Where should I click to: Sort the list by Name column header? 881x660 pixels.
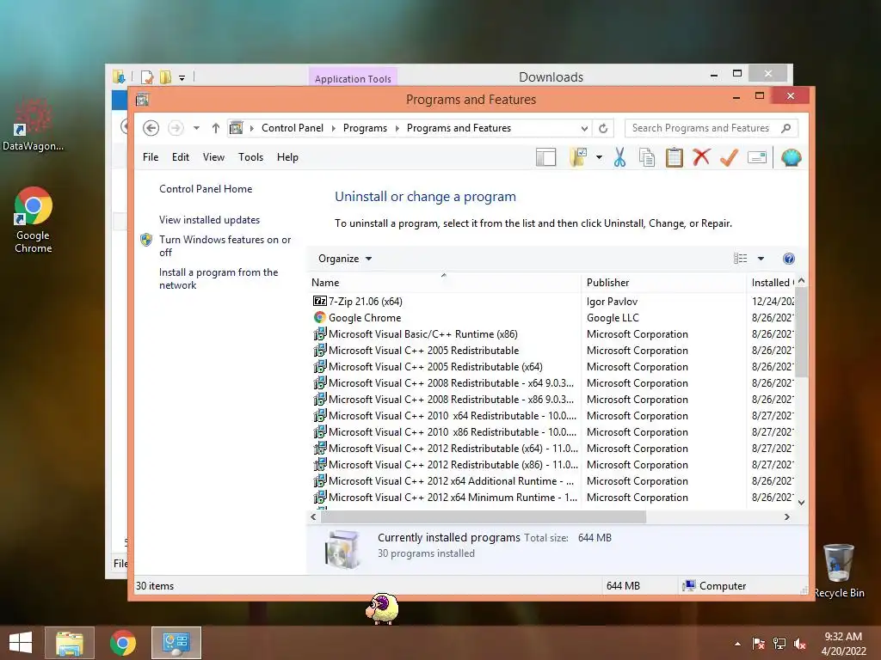click(445, 282)
